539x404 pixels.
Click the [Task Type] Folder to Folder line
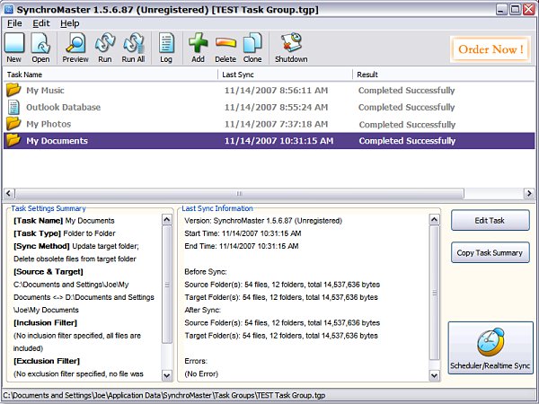coord(65,233)
